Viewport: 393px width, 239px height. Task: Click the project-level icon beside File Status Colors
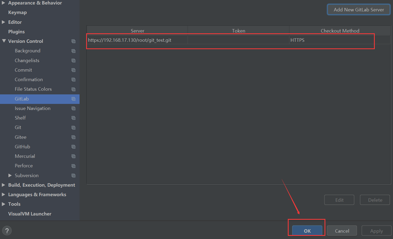[x=73, y=89]
